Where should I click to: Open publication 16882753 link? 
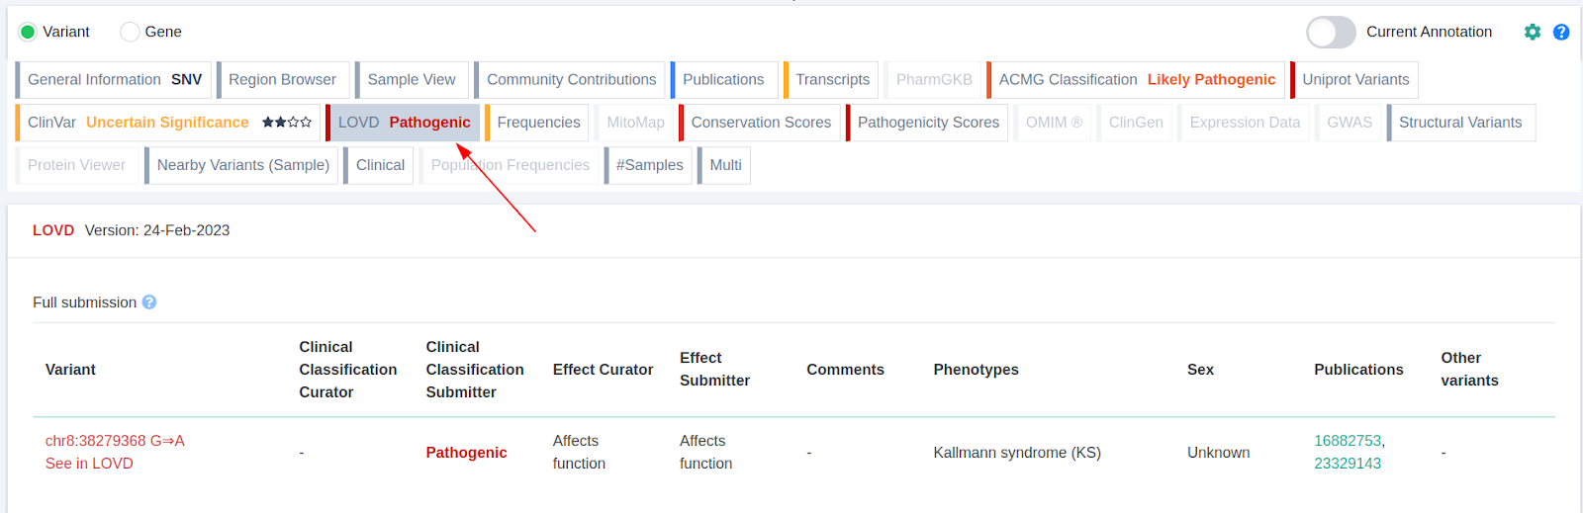point(1348,441)
